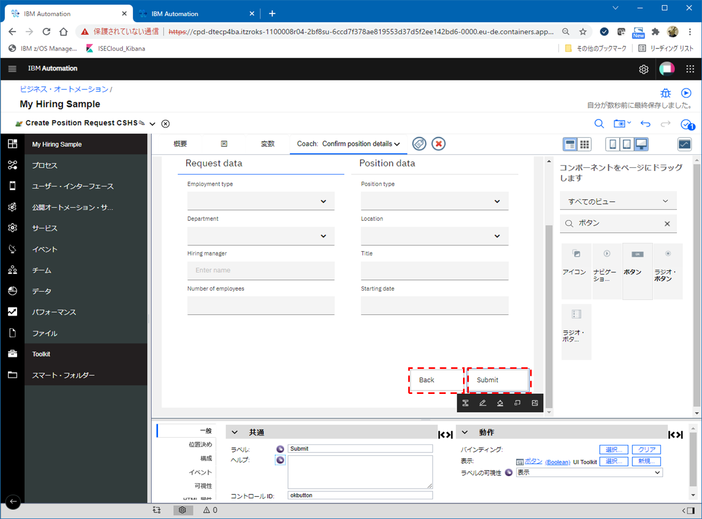The image size is (702, 519).
Task: Click the user avatar in header
Action: point(667,69)
